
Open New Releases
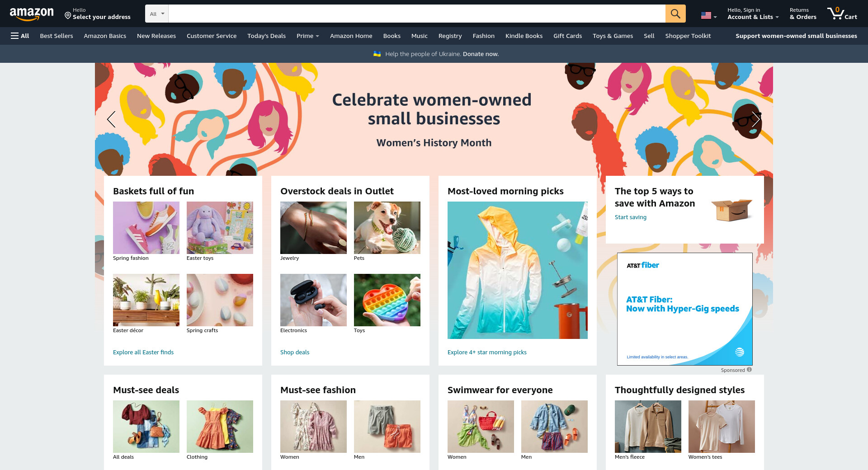156,36
